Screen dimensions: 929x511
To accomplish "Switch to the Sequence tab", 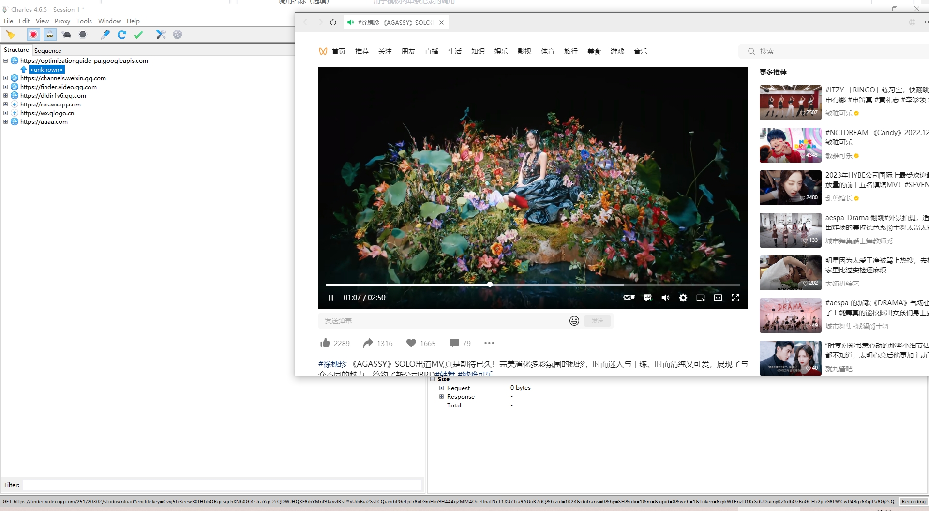I will (x=48, y=50).
